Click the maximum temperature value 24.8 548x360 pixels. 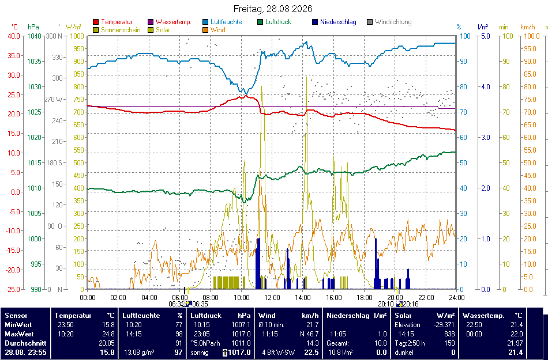point(108,334)
